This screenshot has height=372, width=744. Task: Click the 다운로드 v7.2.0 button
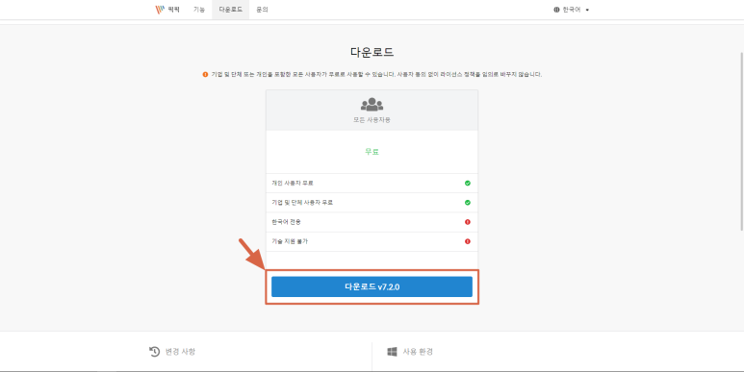pos(372,286)
